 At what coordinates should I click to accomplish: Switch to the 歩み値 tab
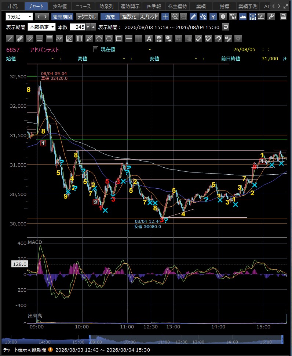point(60,6)
